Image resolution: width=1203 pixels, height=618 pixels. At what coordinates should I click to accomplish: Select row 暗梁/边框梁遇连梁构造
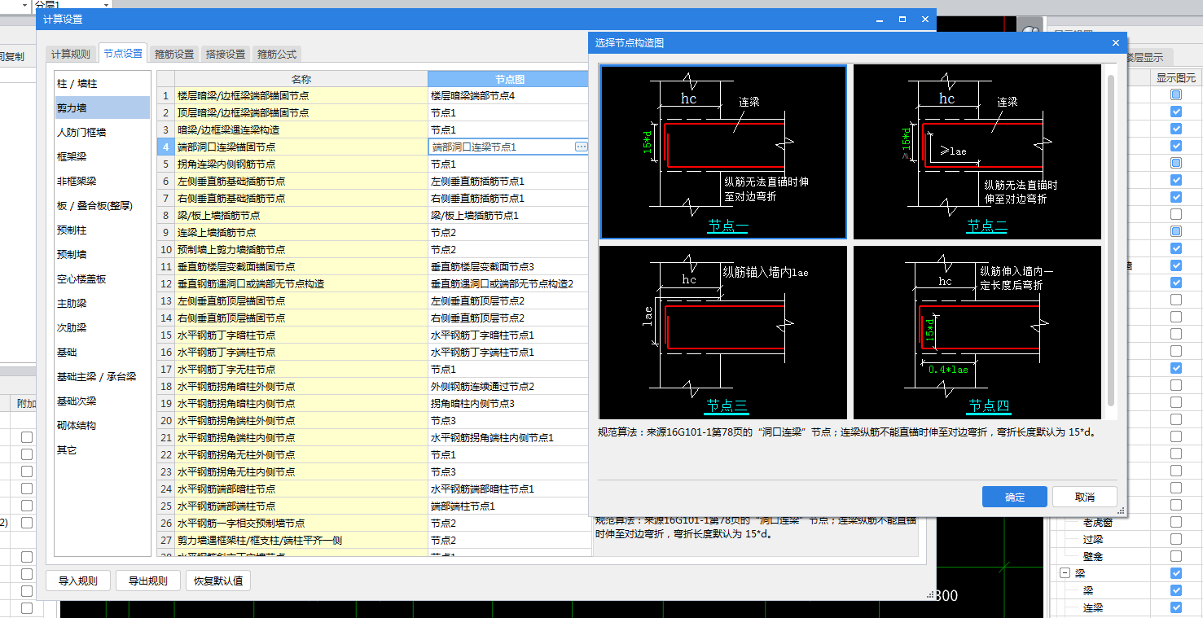tap(301, 129)
